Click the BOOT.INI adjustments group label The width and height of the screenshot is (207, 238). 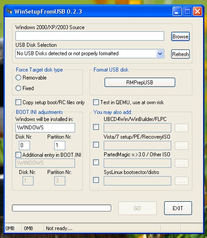pyautogui.click(x=39, y=112)
